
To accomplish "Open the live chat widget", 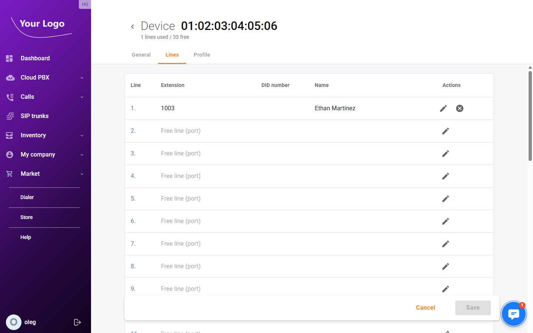I will tap(513, 314).
